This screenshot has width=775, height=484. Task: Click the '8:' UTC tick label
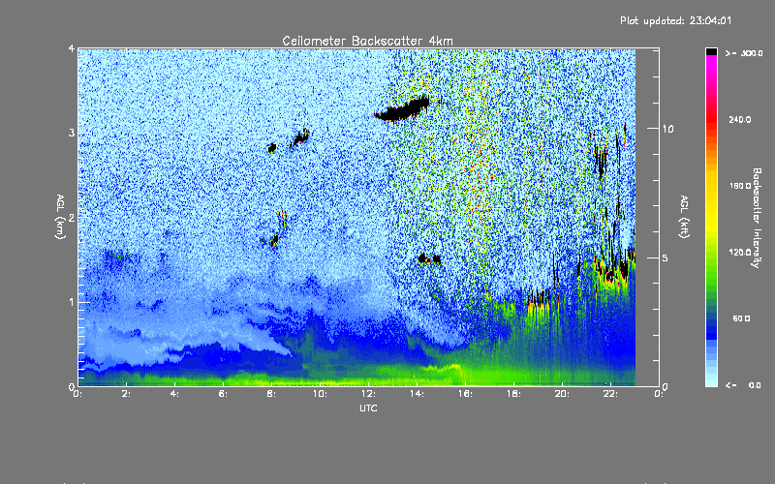272,394
